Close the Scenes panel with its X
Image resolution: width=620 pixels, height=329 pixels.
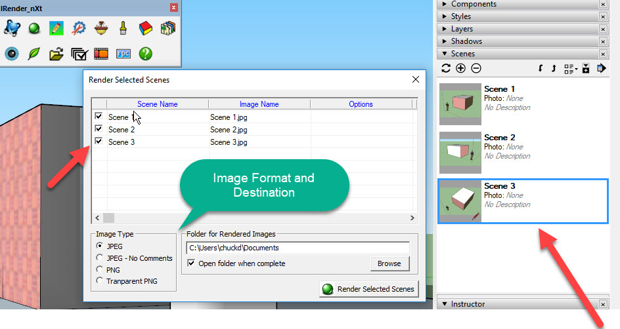(603, 54)
